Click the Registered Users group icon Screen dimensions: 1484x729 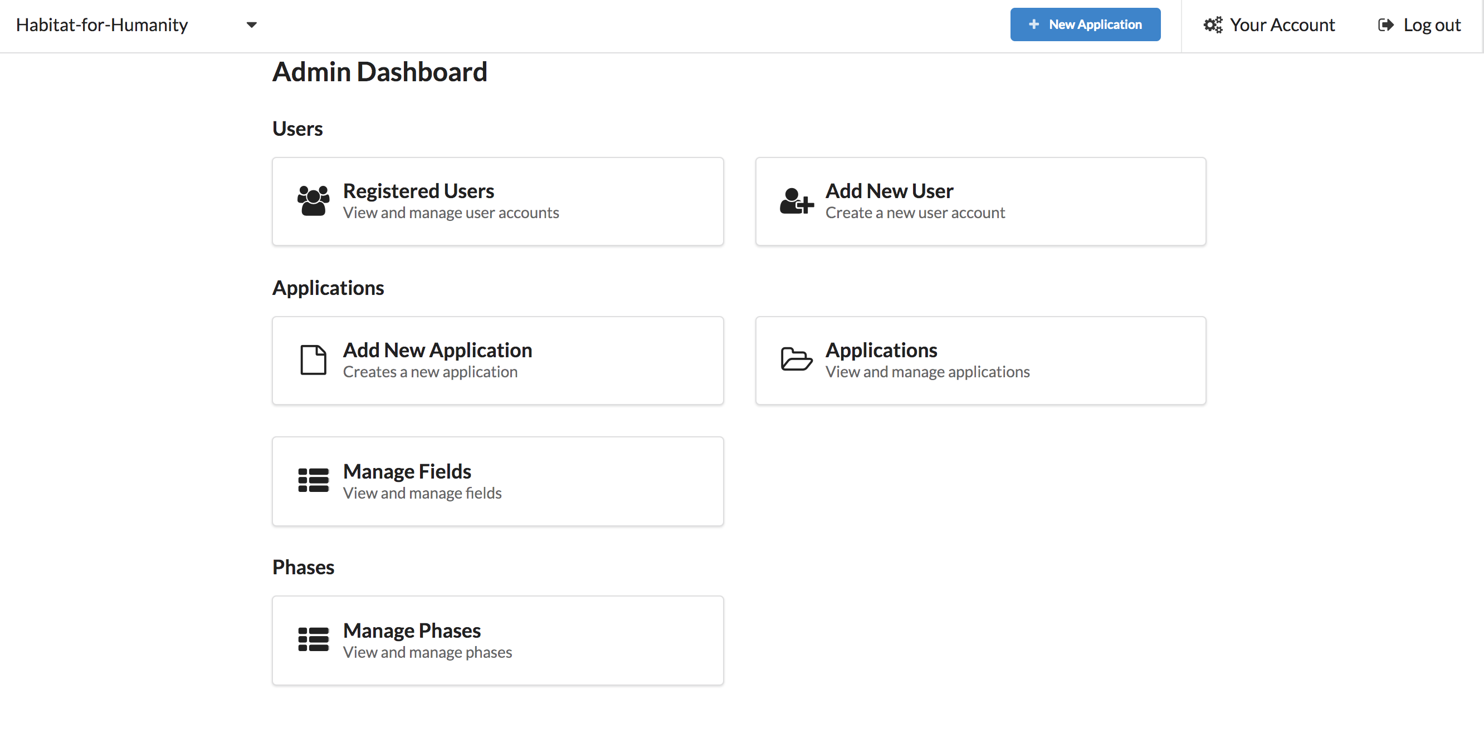pos(314,201)
